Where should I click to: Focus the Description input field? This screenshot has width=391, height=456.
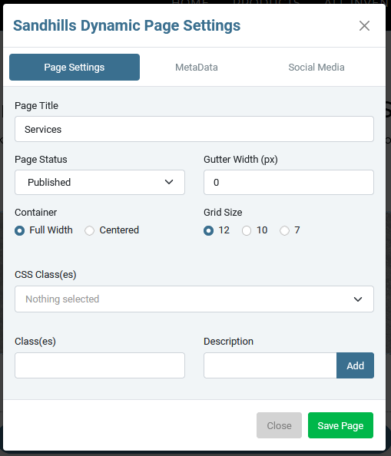tap(270, 365)
